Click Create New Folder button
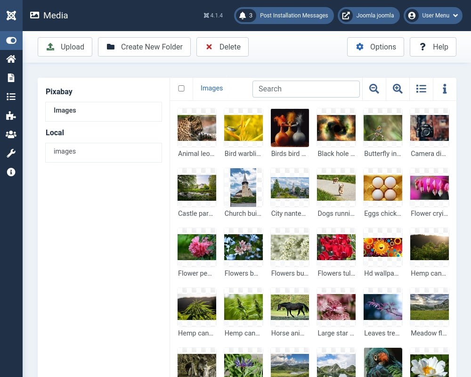 click(144, 47)
